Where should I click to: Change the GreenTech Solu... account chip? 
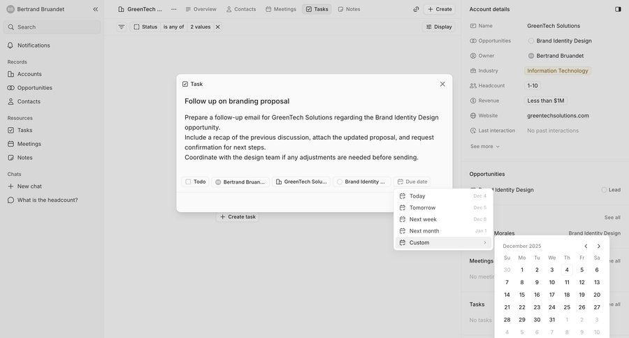pyautogui.click(x=301, y=182)
